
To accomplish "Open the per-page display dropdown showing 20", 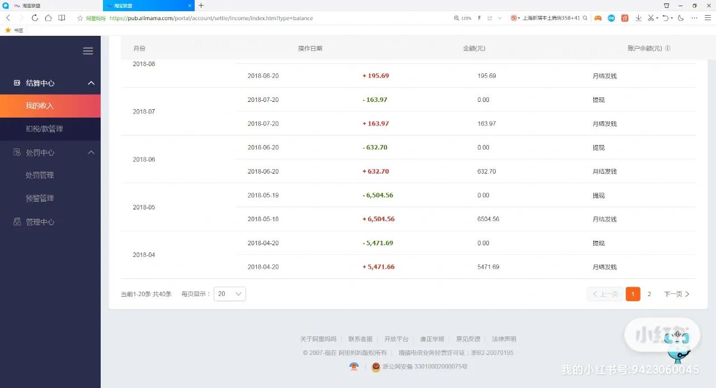I will pyautogui.click(x=229, y=293).
